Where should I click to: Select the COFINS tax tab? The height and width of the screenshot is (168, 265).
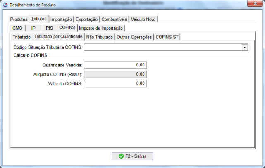click(67, 28)
